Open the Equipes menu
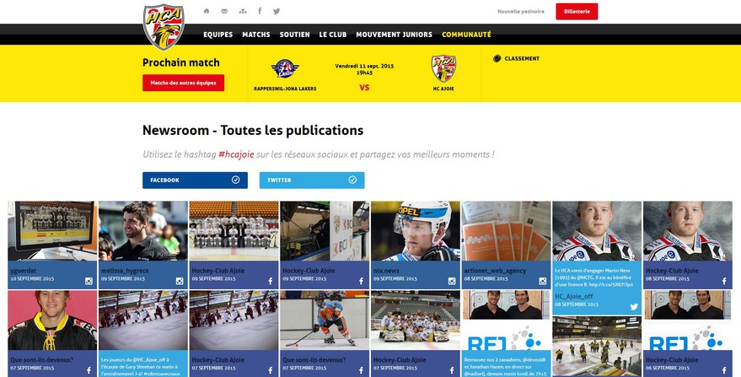The image size is (741, 377). pos(217,35)
